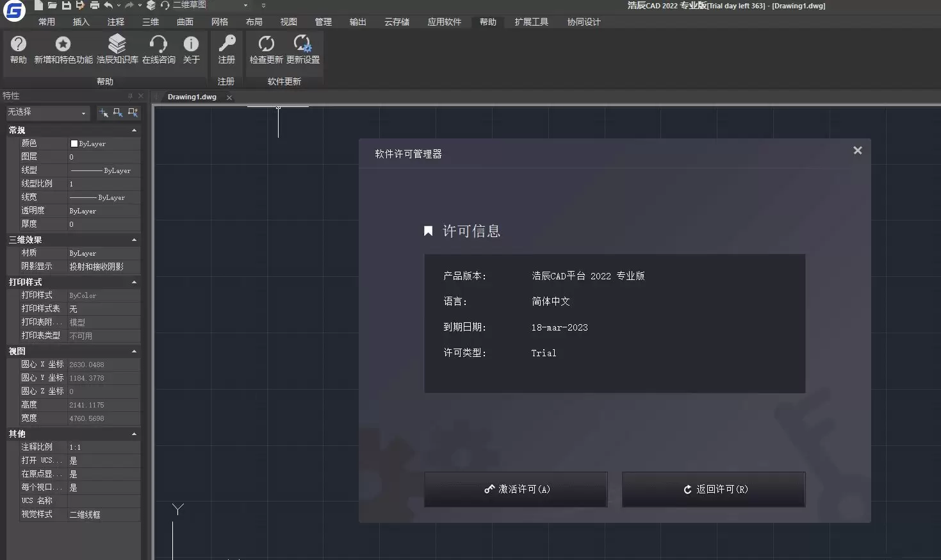This screenshot has height=560, width=941.
Task: Click the redo arrow icon
Action: pos(129,5)
